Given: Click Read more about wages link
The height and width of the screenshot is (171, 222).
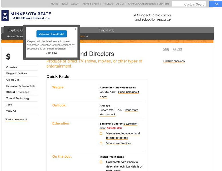Looking at the screenshot, I should [x=128, y=92].
